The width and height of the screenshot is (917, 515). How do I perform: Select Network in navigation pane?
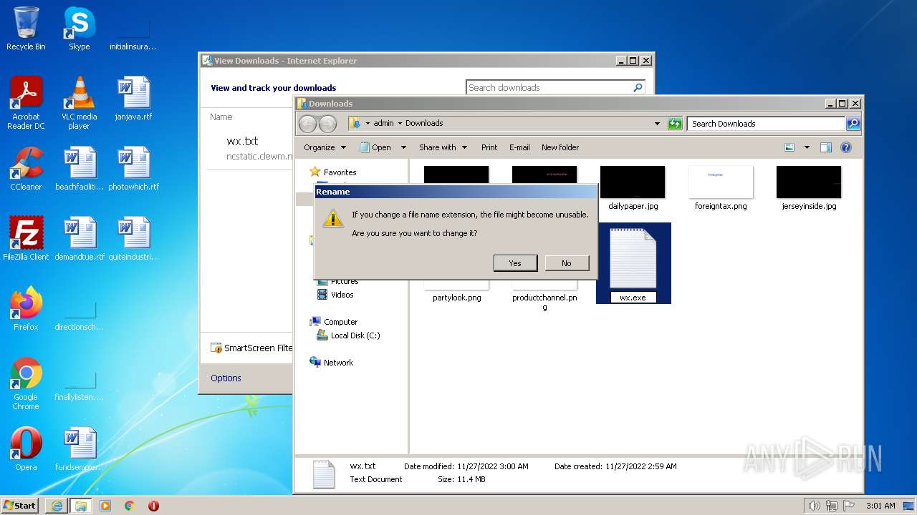click(x=338, y=363)
